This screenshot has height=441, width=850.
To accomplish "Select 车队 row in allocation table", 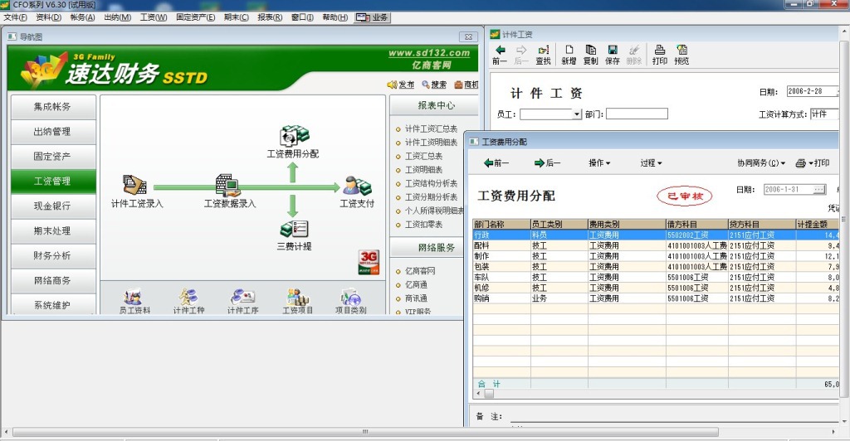I will [x=656, y=277].
